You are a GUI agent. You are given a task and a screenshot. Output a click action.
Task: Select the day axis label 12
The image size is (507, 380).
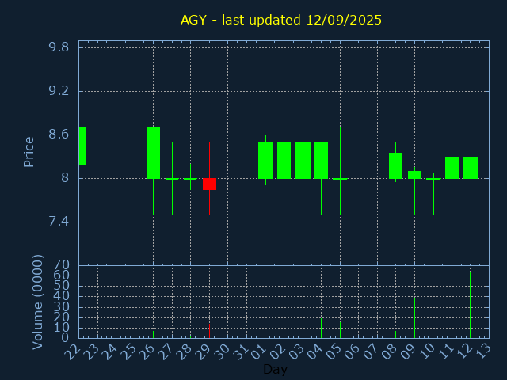[464, 351]
